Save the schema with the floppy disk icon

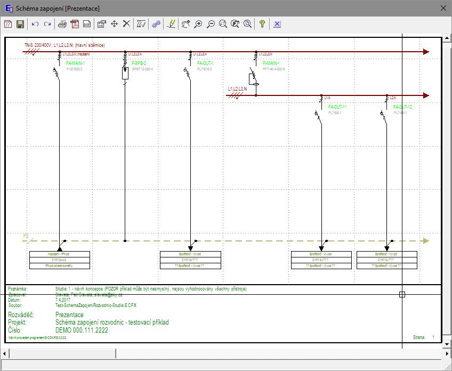click(20, 24)
